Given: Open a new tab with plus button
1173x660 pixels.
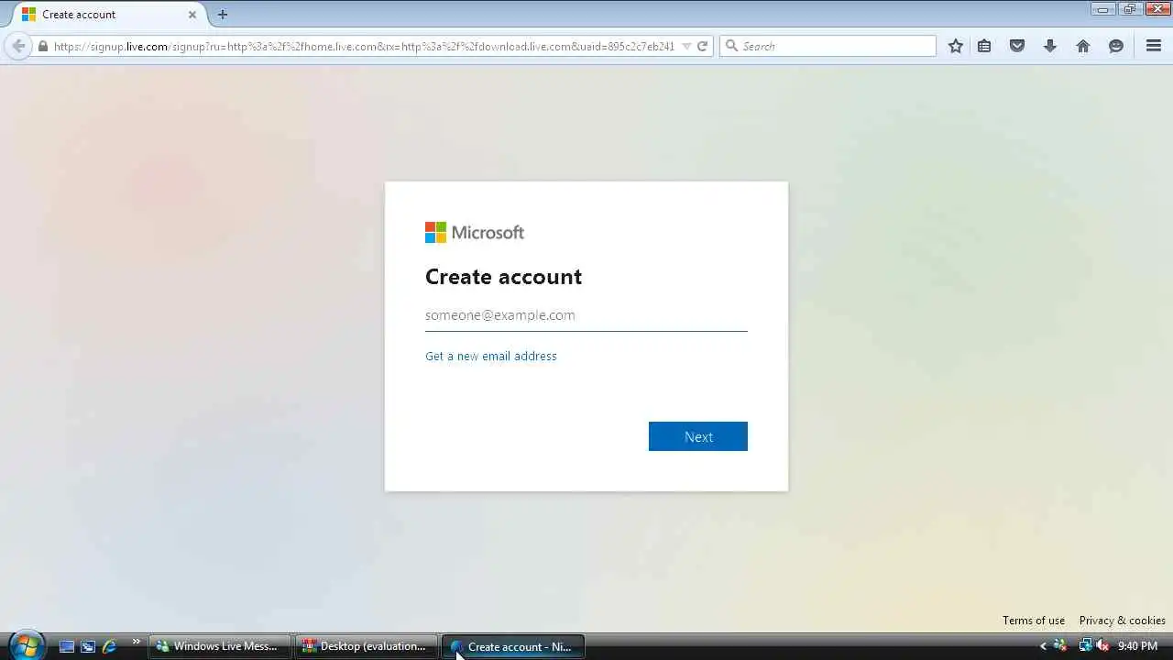Looking at the screenshot, I should click(x=223, y=15).
